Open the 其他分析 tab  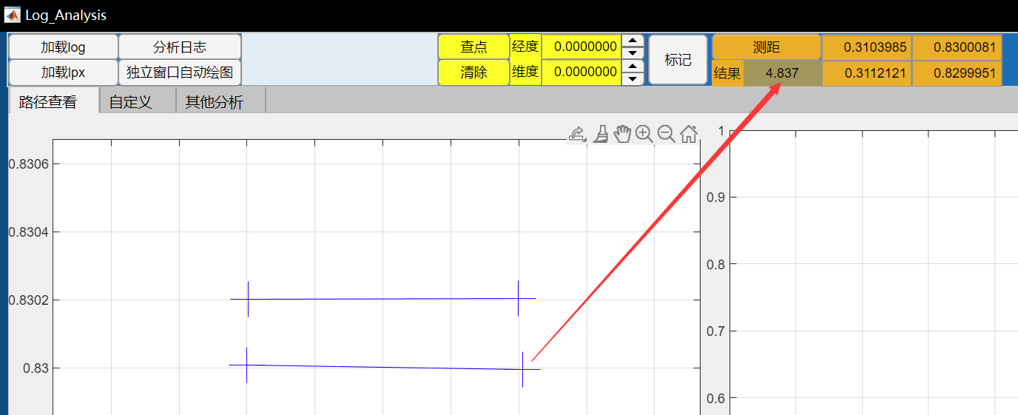click(214, 102)
